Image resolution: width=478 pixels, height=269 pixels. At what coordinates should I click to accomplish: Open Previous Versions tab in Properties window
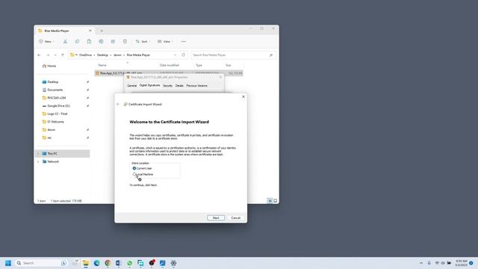pos(196,86)
